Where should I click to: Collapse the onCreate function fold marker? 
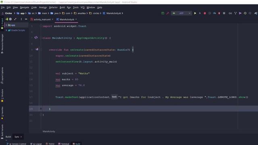pyautogui.click(x=41, y=50)
